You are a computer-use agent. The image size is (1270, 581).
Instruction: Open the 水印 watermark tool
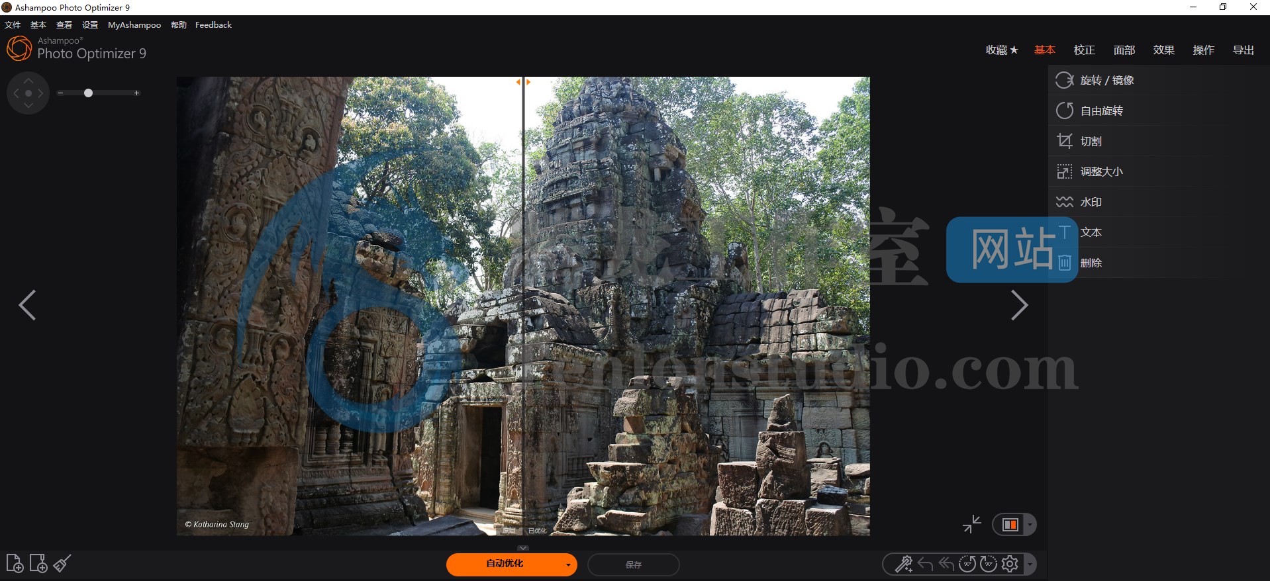(1091, 202)
